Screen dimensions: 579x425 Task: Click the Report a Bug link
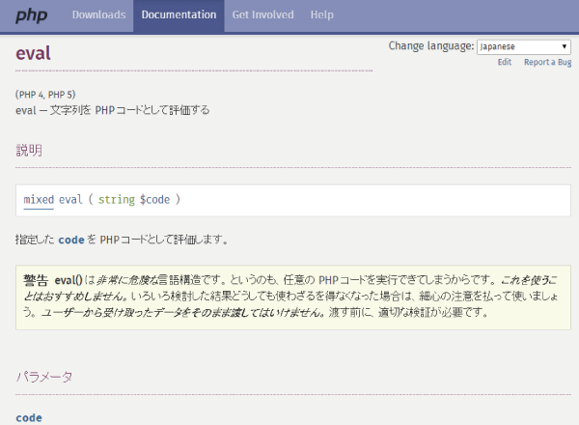[x=547, y=62]
